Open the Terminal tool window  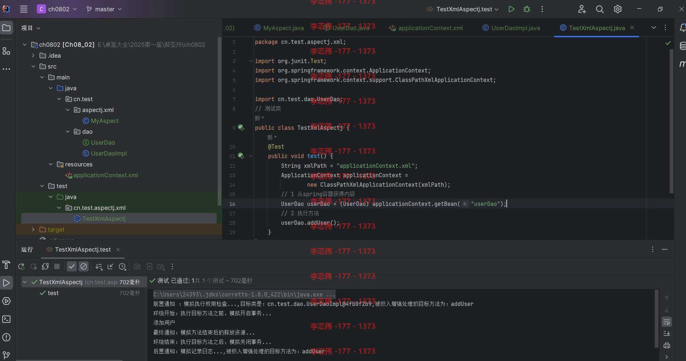point(7,319)
